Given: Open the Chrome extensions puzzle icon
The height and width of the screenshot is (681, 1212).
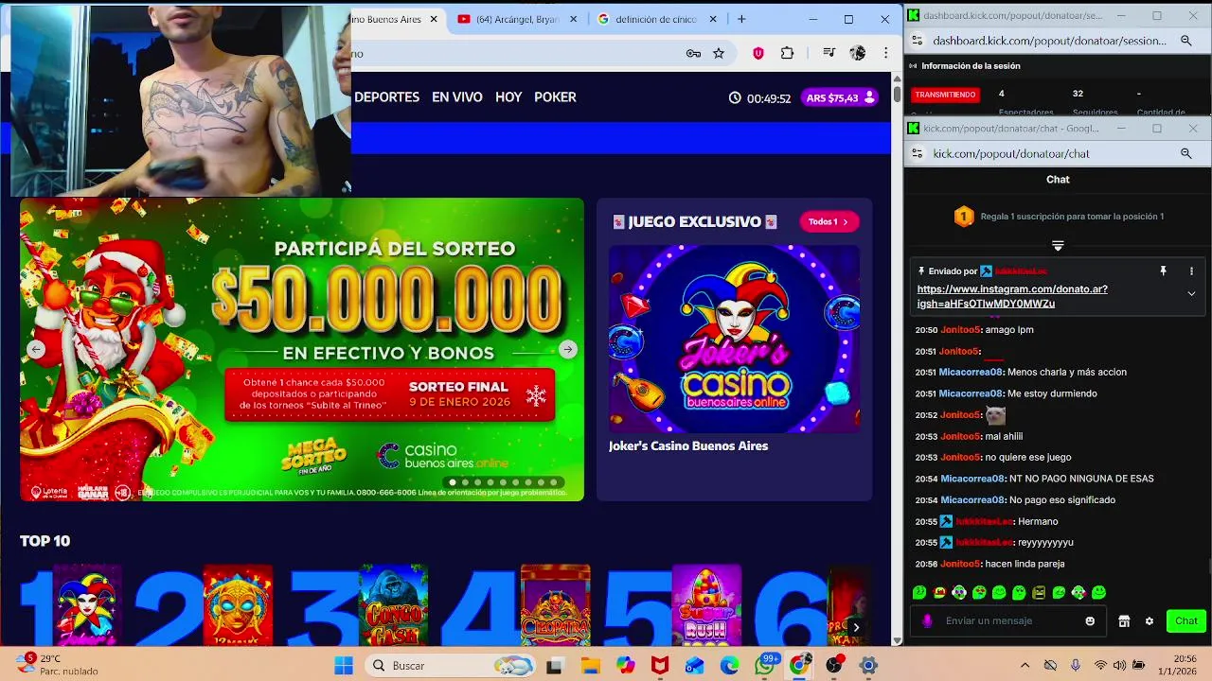Looking at the screenshot, I should [x=787, y=53].
